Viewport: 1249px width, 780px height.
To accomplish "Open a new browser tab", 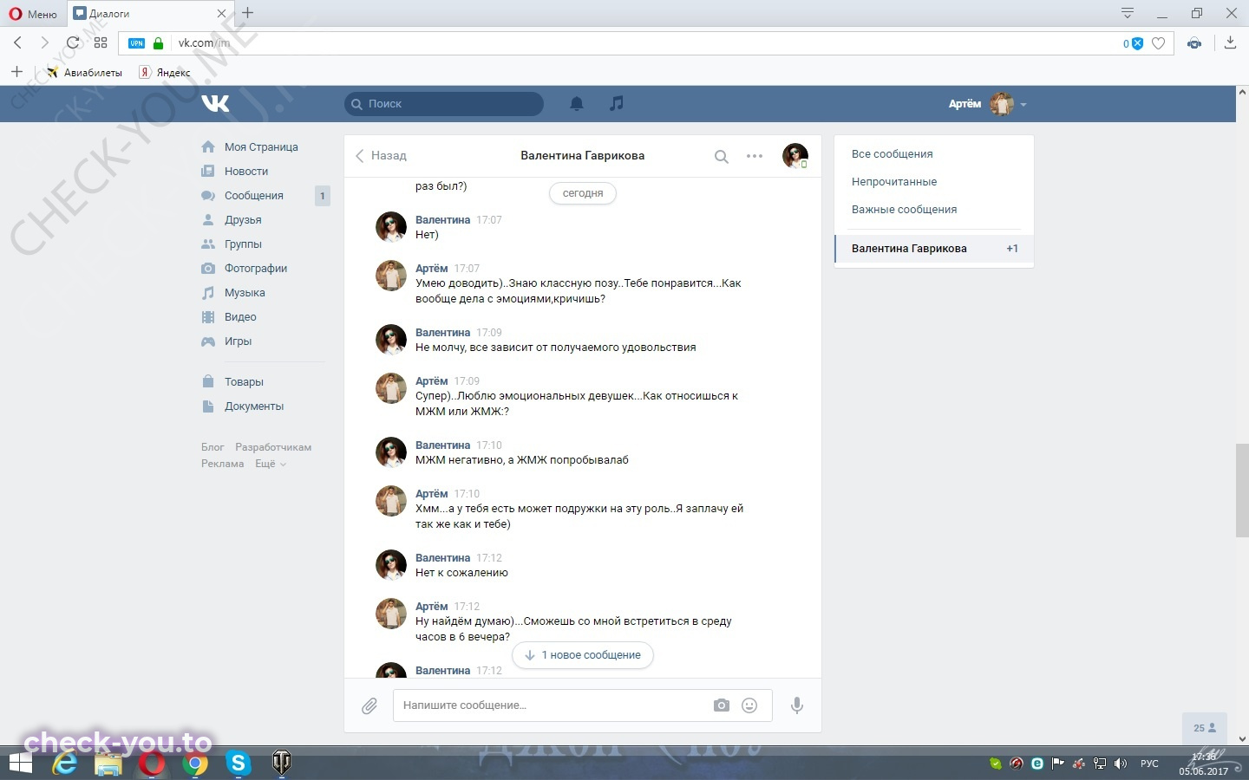I will click(248, 13).
